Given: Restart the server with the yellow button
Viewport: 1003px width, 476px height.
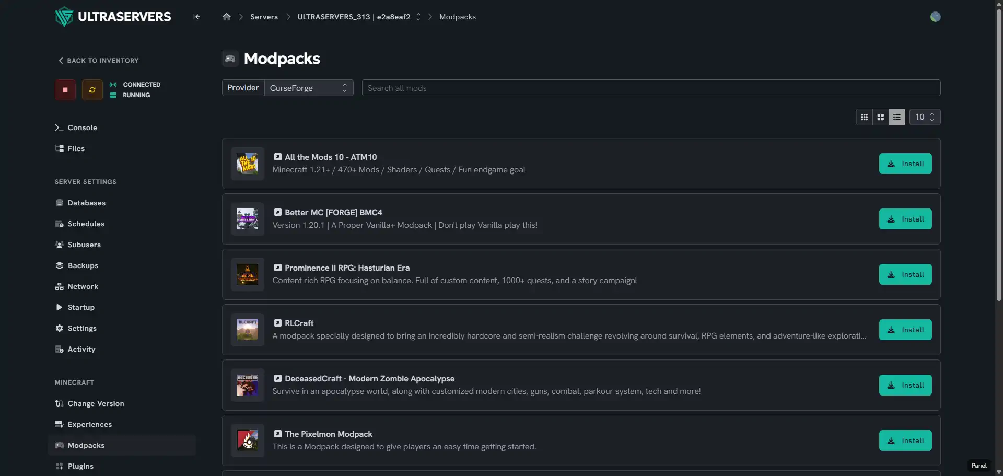Looking at the screenshot, I should pos(92,90).
